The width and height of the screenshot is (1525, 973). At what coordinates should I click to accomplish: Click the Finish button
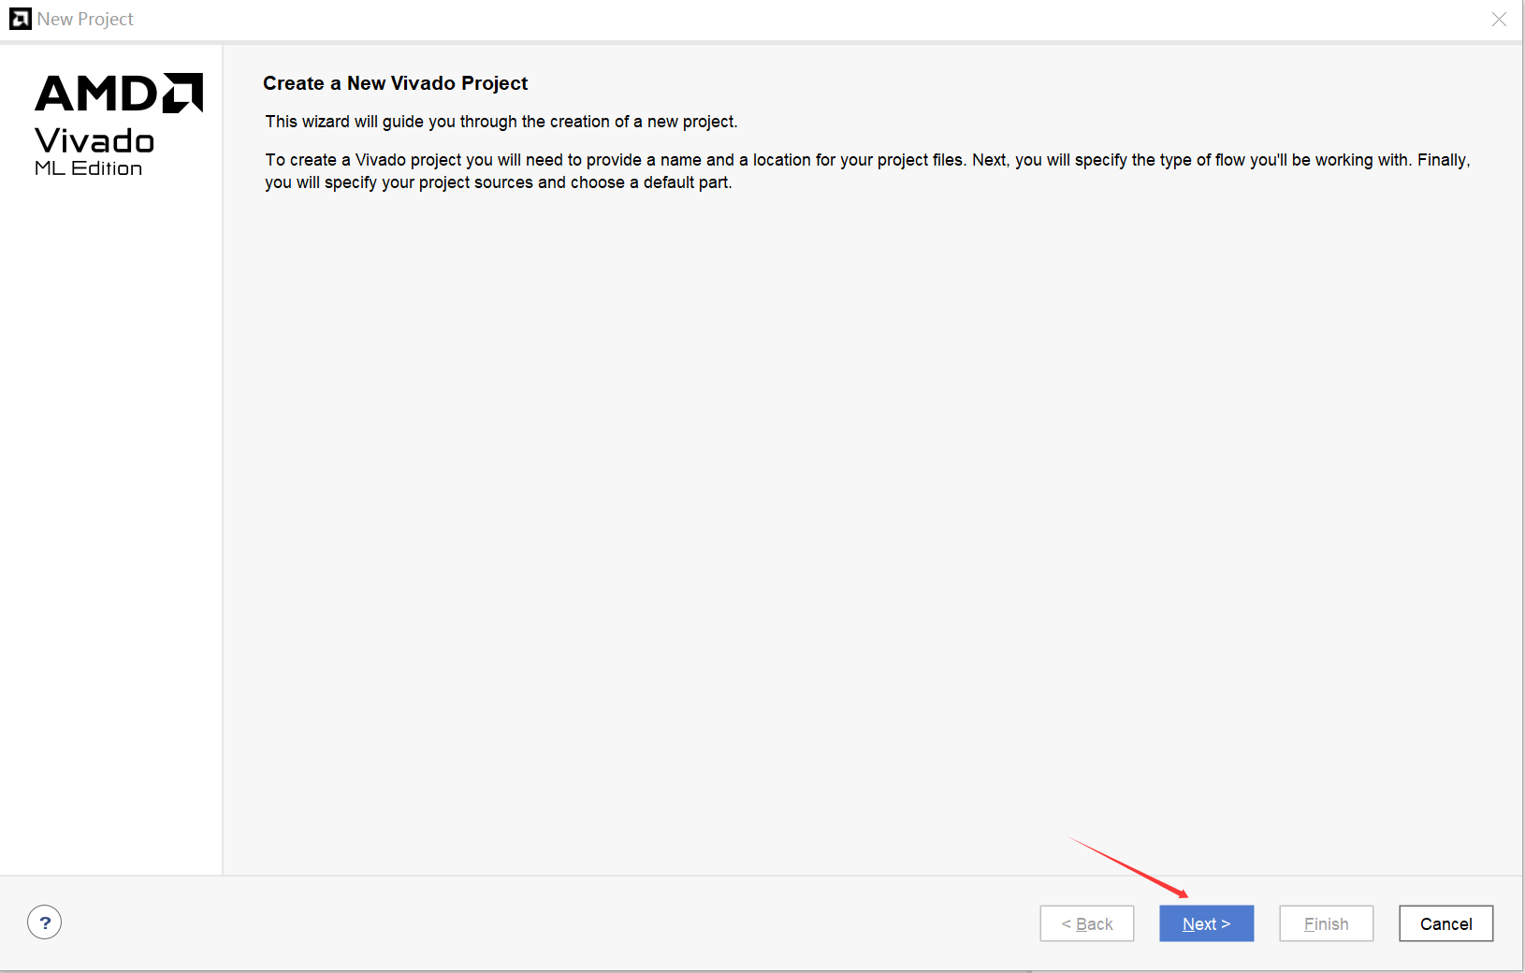1326,923
